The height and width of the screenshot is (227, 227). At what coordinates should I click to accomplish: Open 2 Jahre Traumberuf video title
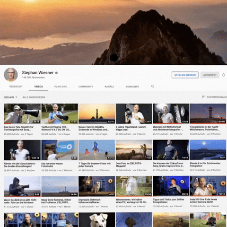coord(131,128)
